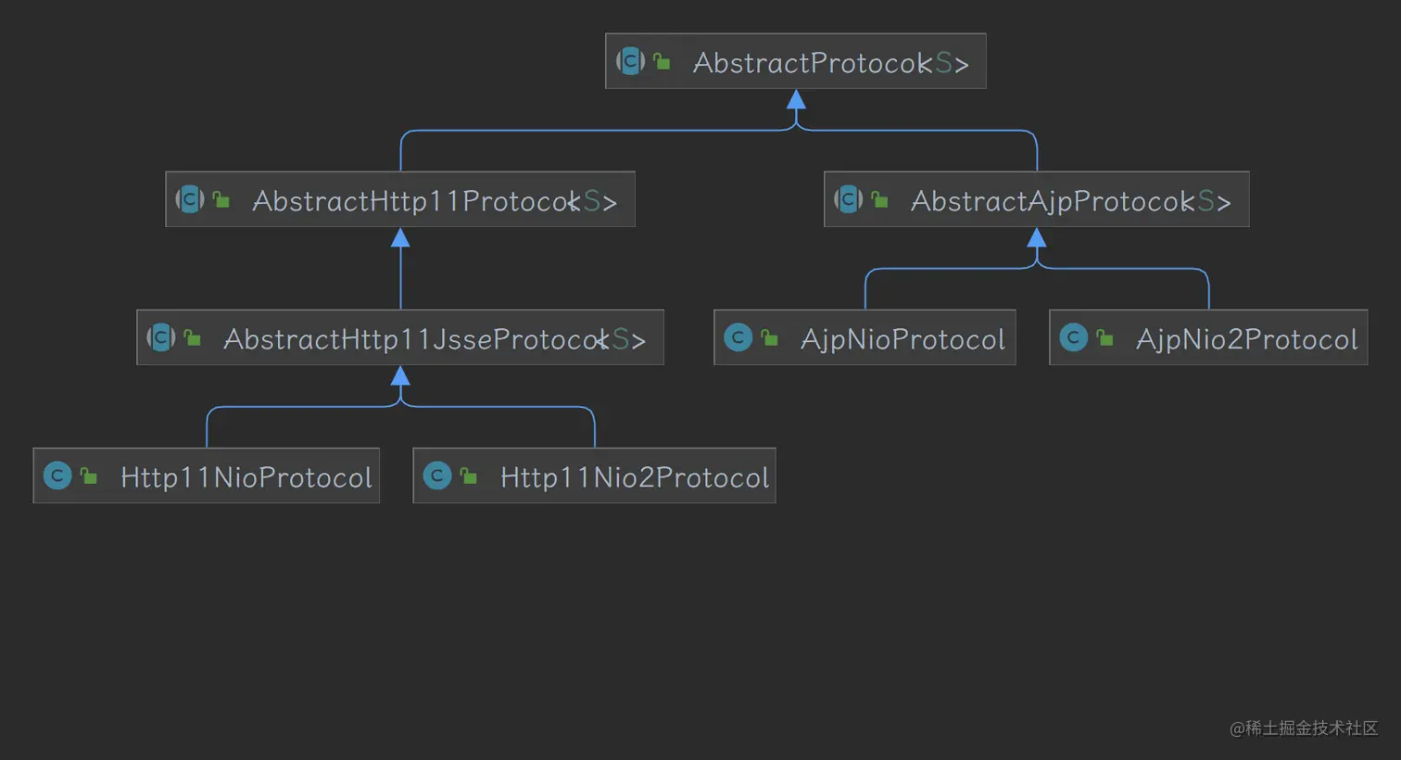1401x760 pixels.
Task: Click the AbstractProtocol class icon
Action: coord(631,61)
